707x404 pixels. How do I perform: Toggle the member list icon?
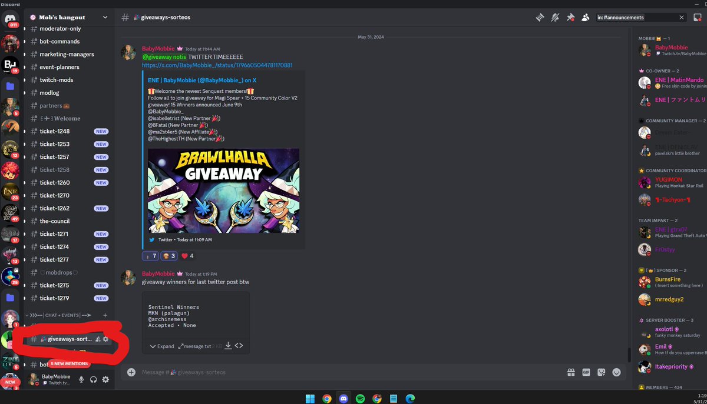point(585,17)
